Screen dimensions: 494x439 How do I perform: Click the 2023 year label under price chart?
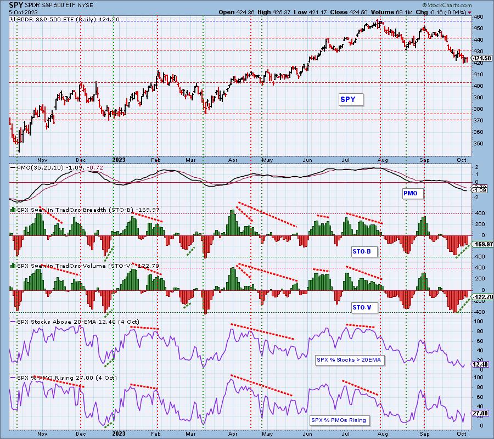click(x=119, y=160)
